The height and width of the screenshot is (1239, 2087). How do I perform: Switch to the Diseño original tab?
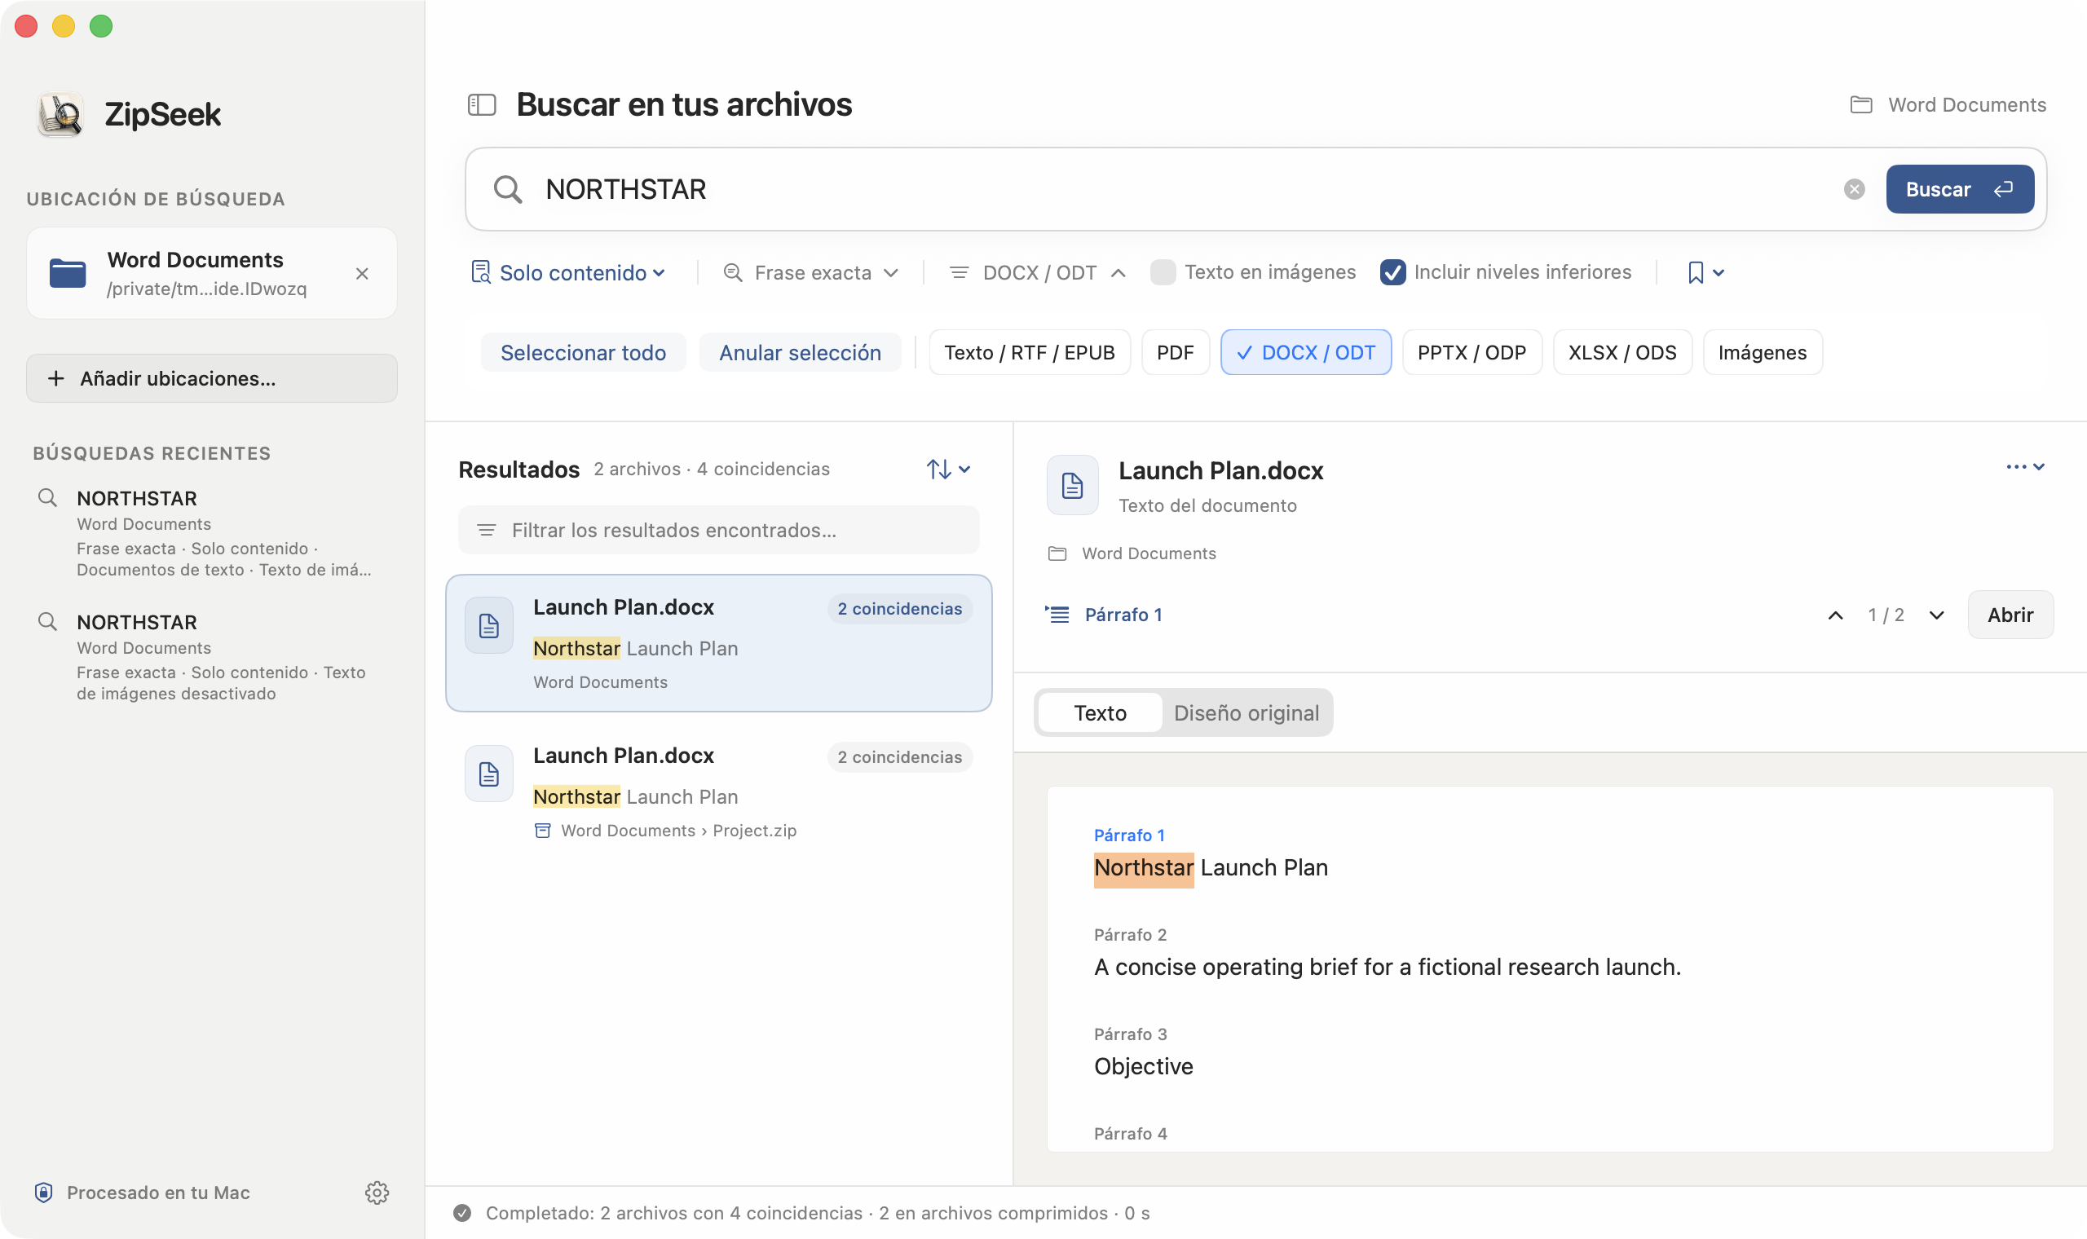pyautogui.click(x=1246, y=713)
